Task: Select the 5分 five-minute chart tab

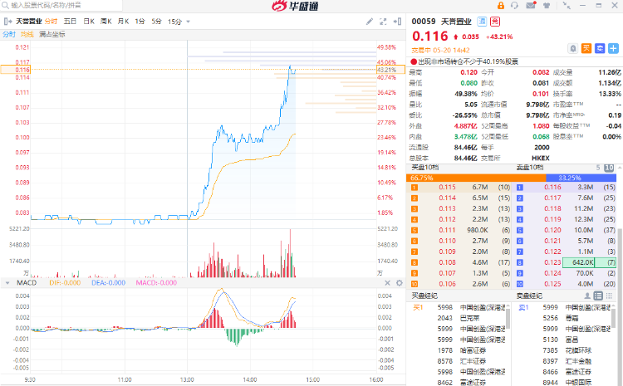Action: pos(156,22)
